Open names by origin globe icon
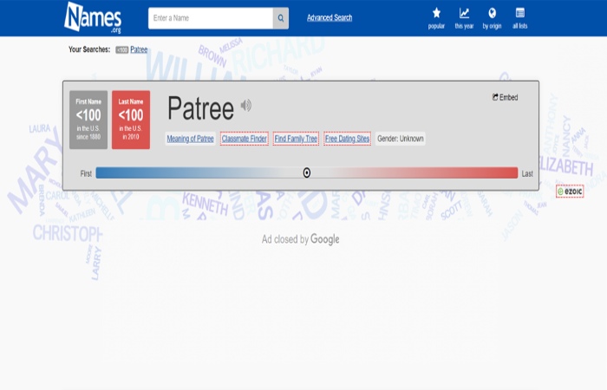The width and height of the screenshot is (607, 390). pyautogui.click(x=492, y=18)
